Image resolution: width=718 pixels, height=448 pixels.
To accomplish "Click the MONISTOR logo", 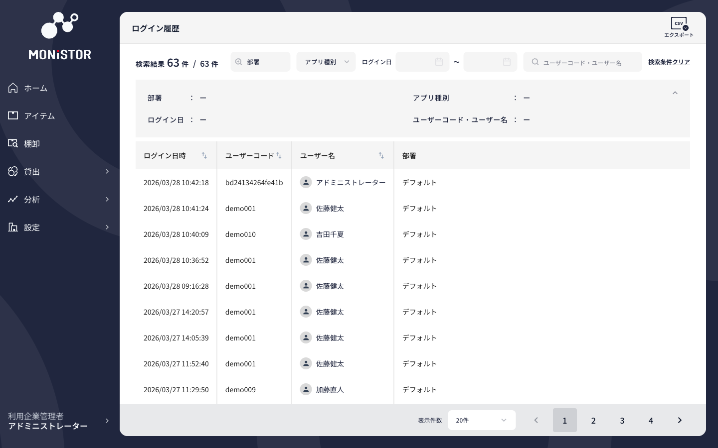I will tap(60, 35).
